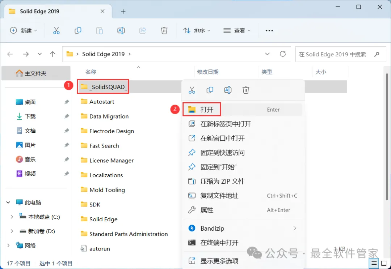Select 固定到"开始" menu entry
Image resolution: width=391 pixels, height=269 pixels.
pos(243,167)
